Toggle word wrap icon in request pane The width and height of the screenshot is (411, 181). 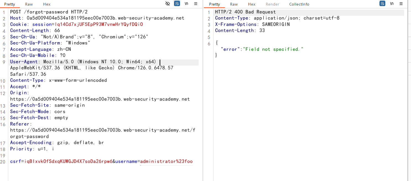[177, 4]
